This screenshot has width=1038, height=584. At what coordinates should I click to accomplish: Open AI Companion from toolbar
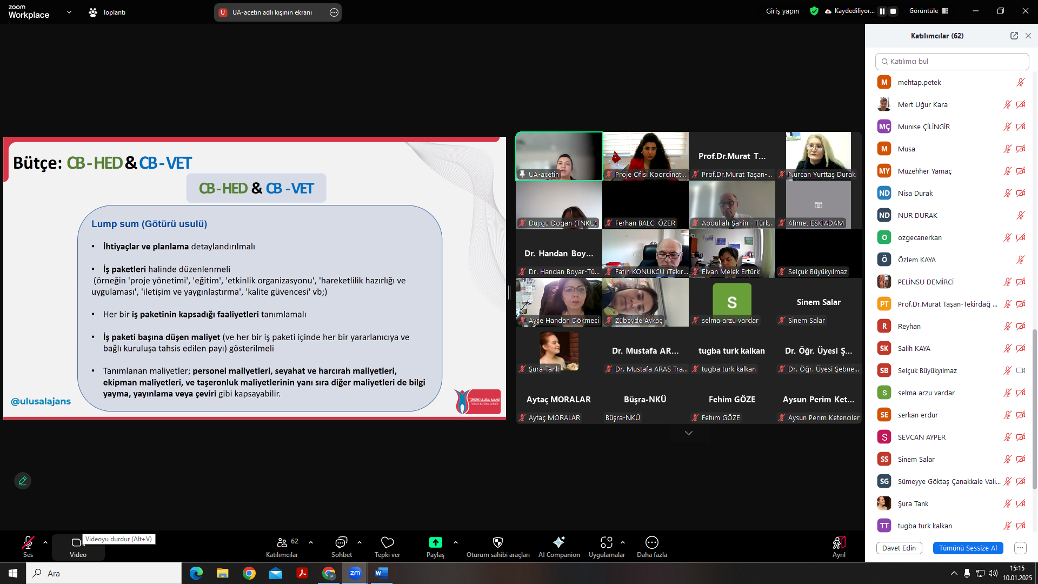(x=558, y=542)
